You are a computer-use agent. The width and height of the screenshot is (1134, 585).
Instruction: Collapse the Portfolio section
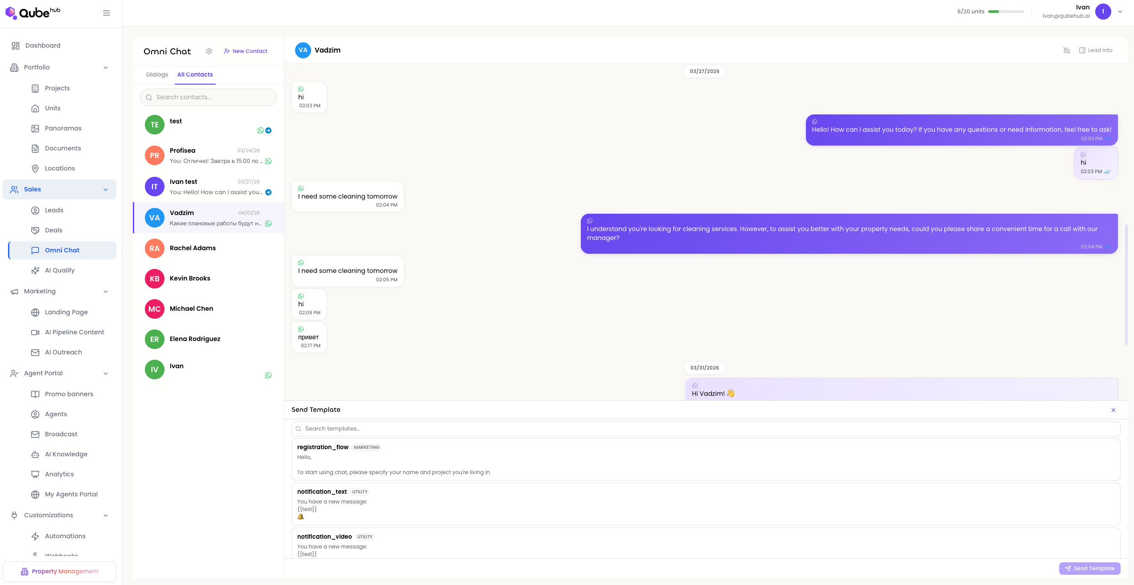[x=106, y=68]
